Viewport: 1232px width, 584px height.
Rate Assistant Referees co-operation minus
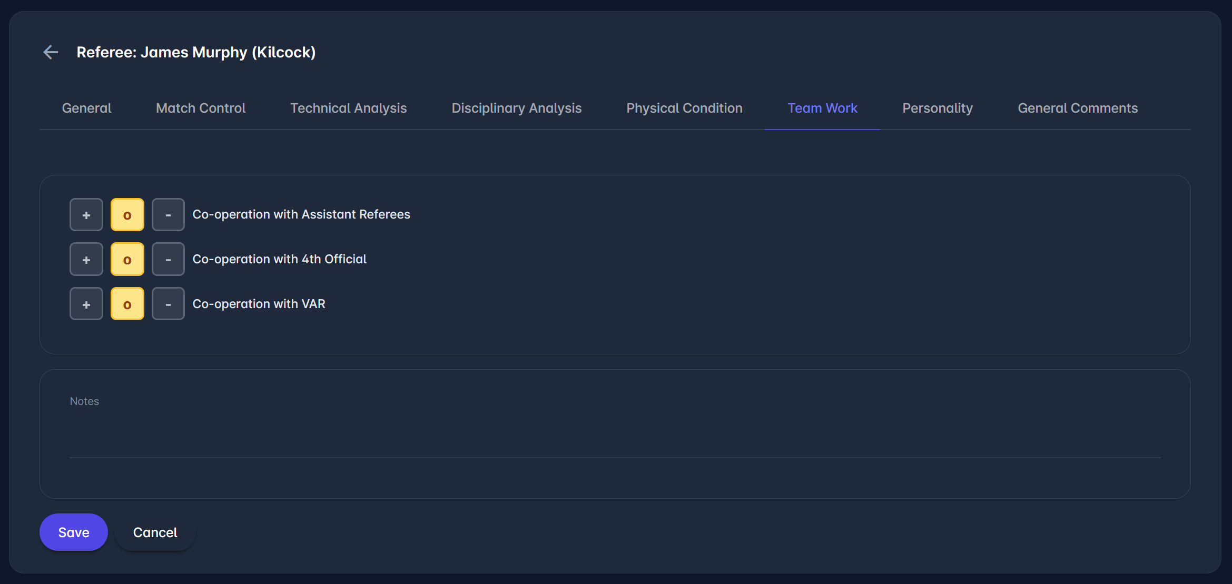168,215
